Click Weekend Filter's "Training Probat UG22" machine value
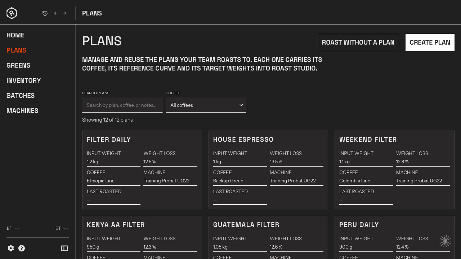The image size is (461, 259). [419, 181]
